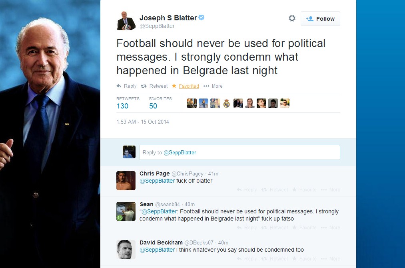
Task: Click the Reply to @SeppBlatter text field
Action: [239, 152]
